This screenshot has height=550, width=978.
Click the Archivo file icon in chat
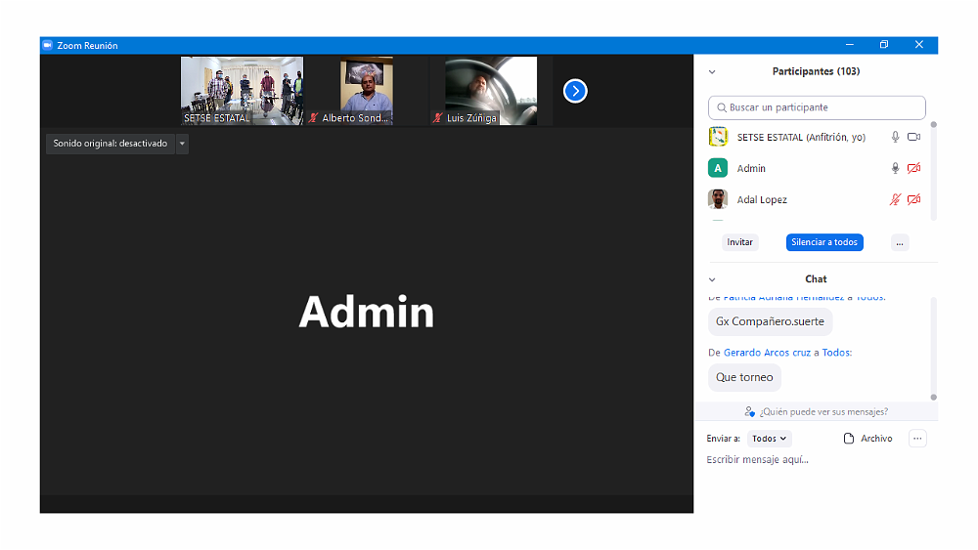[849, 439]
